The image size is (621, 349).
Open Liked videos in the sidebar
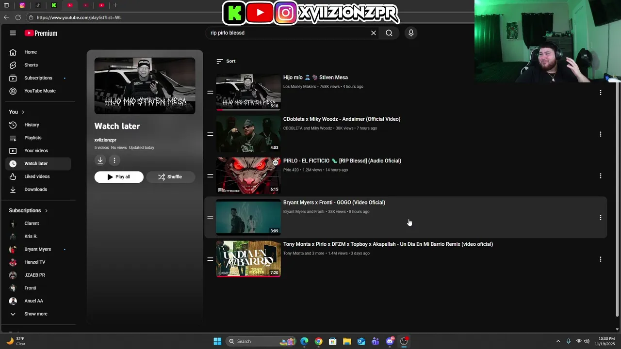point(38,176)
